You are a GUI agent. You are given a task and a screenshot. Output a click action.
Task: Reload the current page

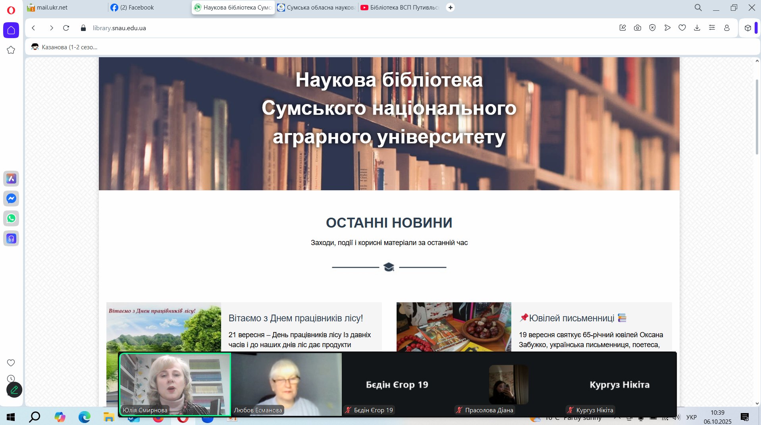point(66,28)
